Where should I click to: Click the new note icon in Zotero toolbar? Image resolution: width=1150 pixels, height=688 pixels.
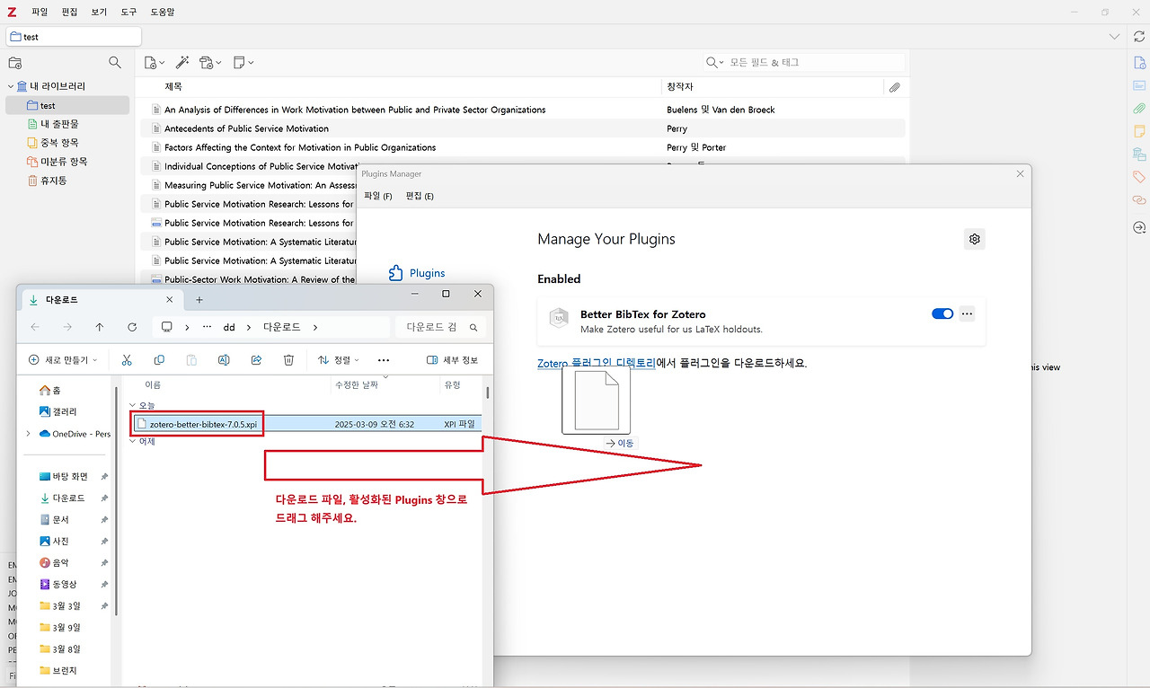tap(243, 63)
